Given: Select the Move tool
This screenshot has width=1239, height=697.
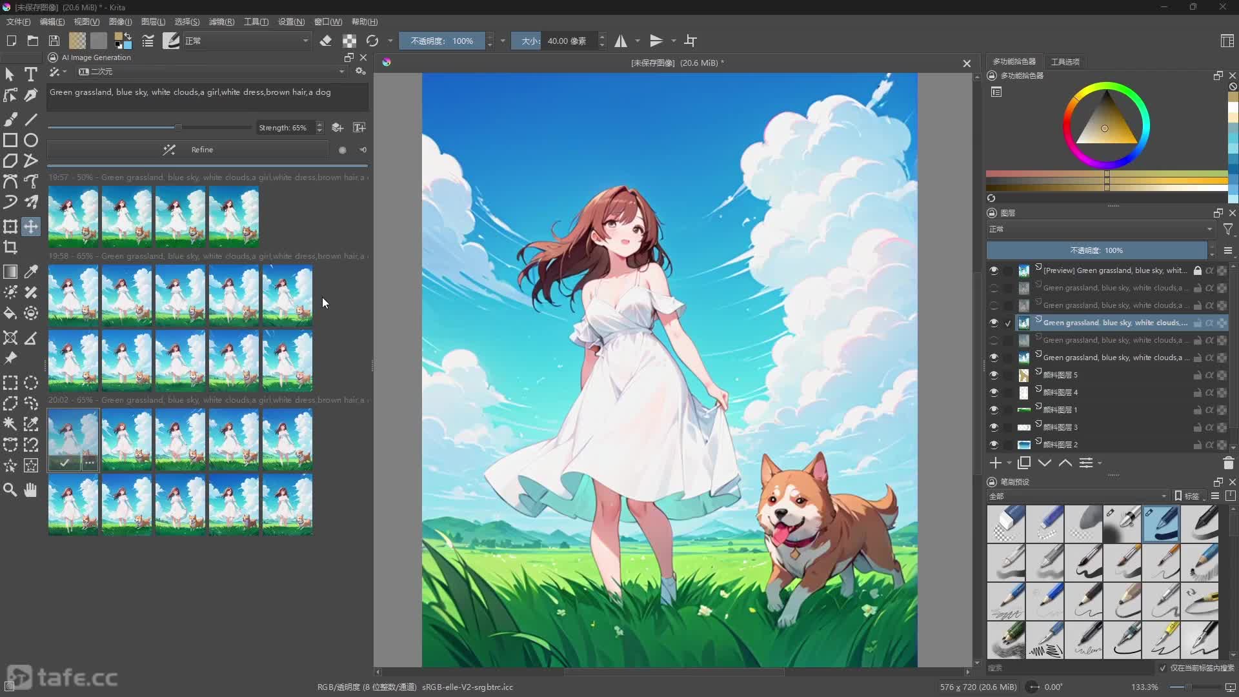Looking at the screenshot, I should click(30, 227).
